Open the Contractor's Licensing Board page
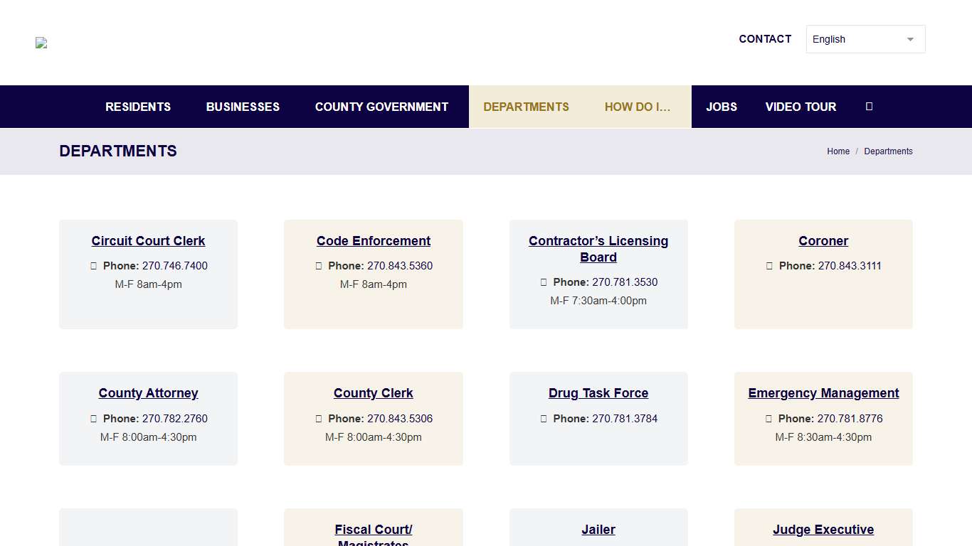Image resolution: width=972 pixels, height=546 pixels. [x=598, y=249]
